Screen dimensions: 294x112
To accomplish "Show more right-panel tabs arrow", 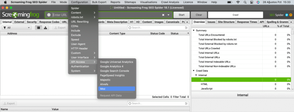I will pos(291,22).
